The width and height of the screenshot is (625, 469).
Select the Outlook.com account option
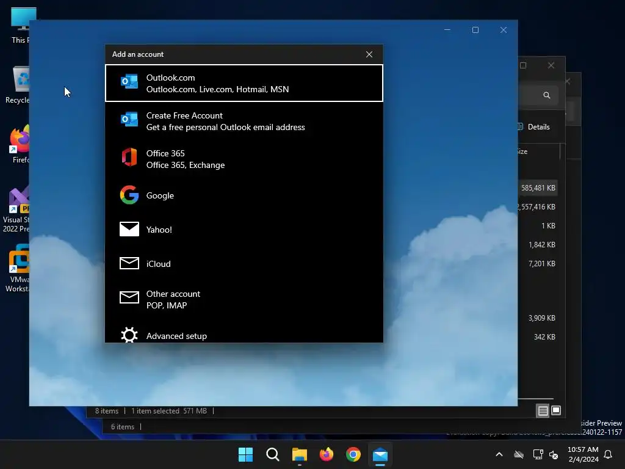(244, 83)
